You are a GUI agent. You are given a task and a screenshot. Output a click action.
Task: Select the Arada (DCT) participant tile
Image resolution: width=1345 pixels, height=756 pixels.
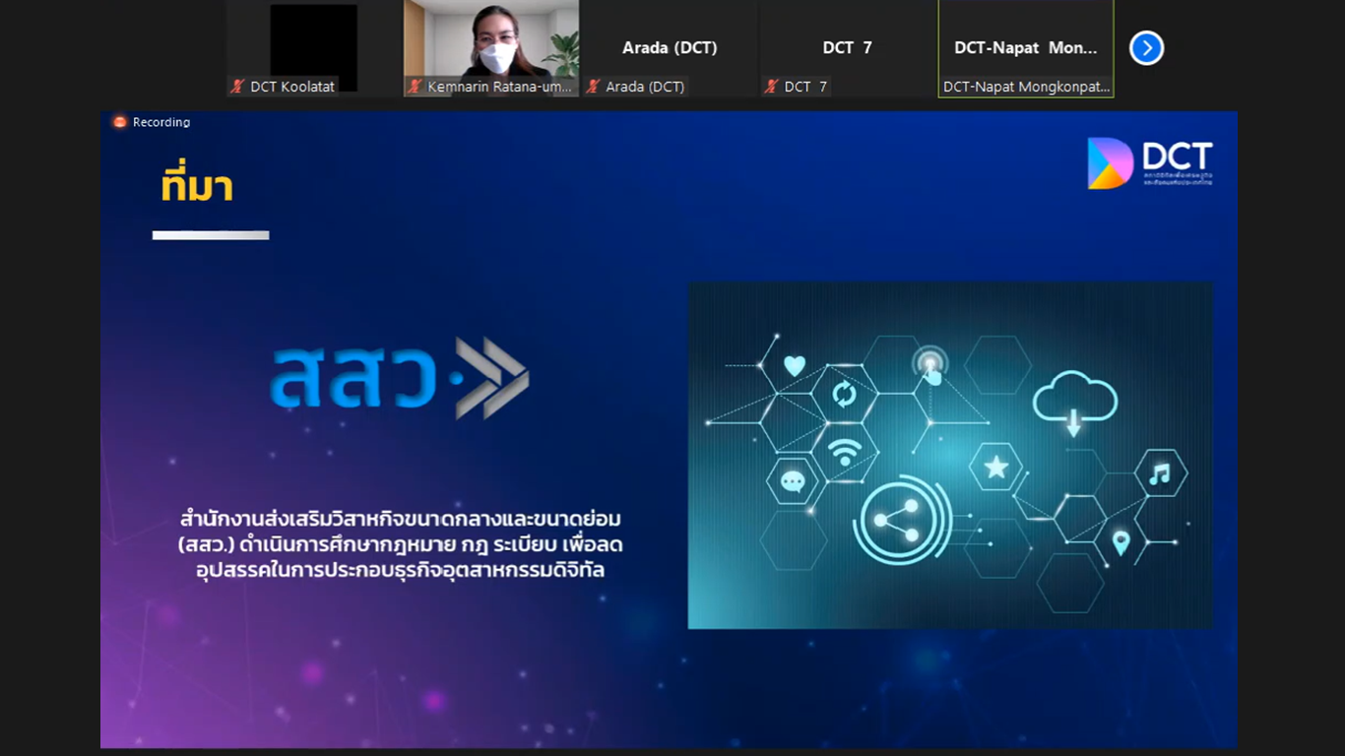click(670, 47)
